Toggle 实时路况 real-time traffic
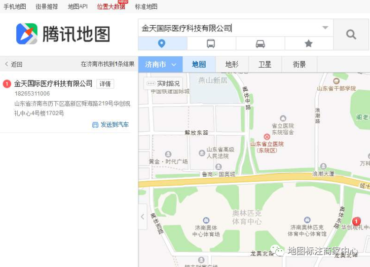The width and height of the screenshot is (370, 267). point(163,83)
